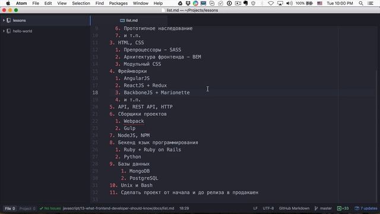Open the Notification Center list icon
Image resolution: width=380 pixels, height=214 pixels.
point(370,3)
